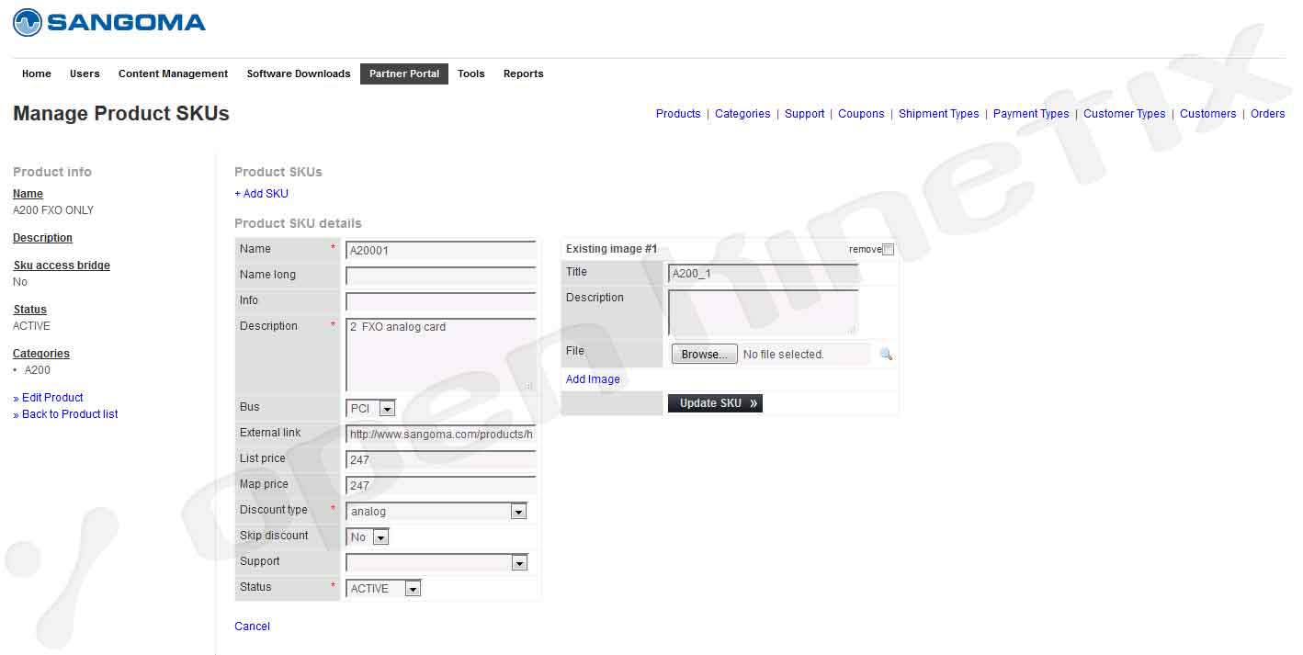Open the Support link in top navigation
Viewport: 1303px width, 655px height.
(x=805, y=114)
